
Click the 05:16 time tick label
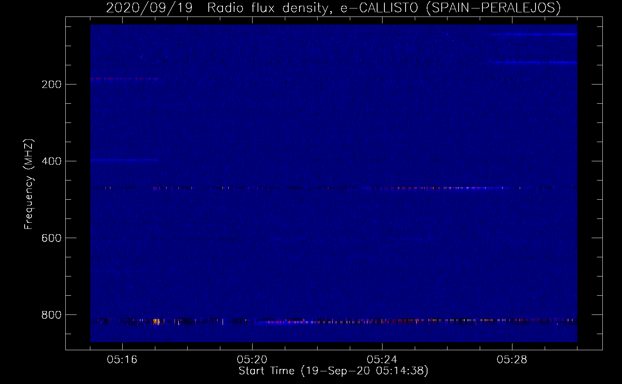pyautogui.click(x=122, y=360)
